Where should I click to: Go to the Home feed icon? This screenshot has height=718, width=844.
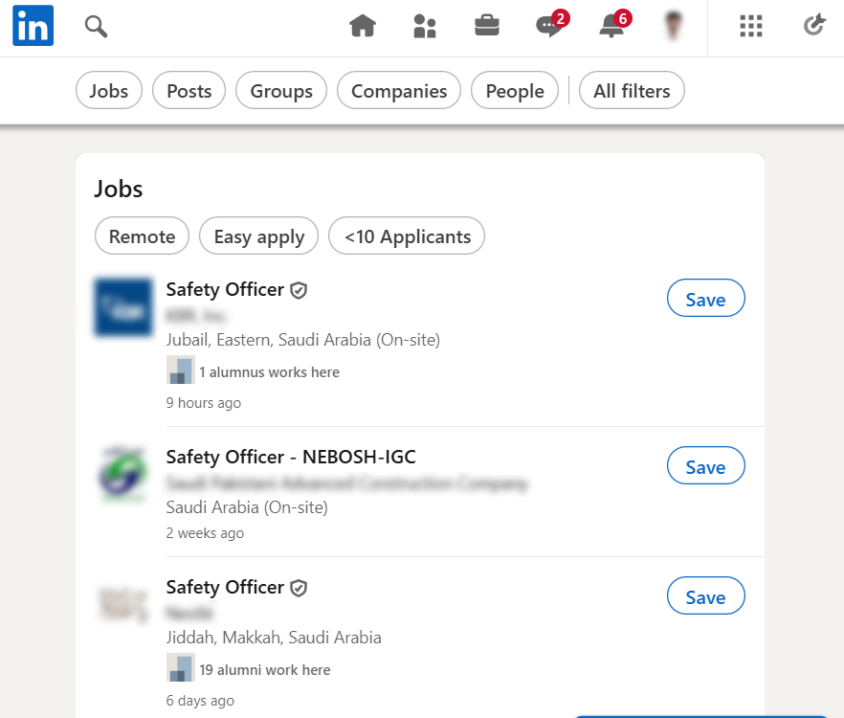tap(363, 27)
